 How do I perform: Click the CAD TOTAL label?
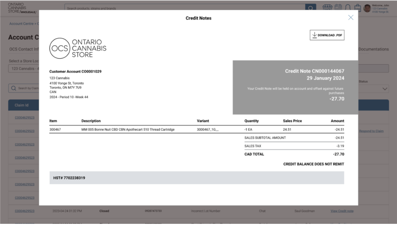(254, 154)
